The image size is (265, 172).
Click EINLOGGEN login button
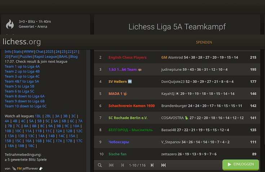pos(241,164)
